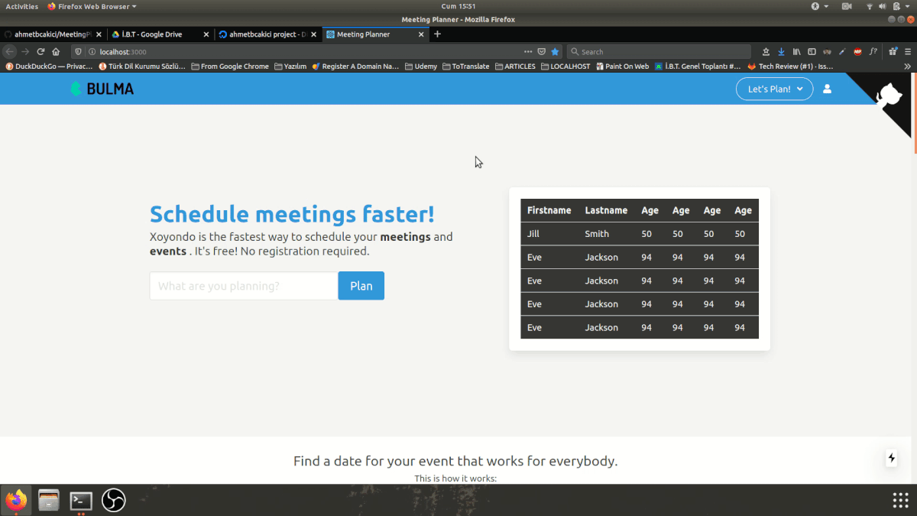Click the lightning bolt button at bottom right
This screenshot has width=917, height=516.
pos(891,458)
